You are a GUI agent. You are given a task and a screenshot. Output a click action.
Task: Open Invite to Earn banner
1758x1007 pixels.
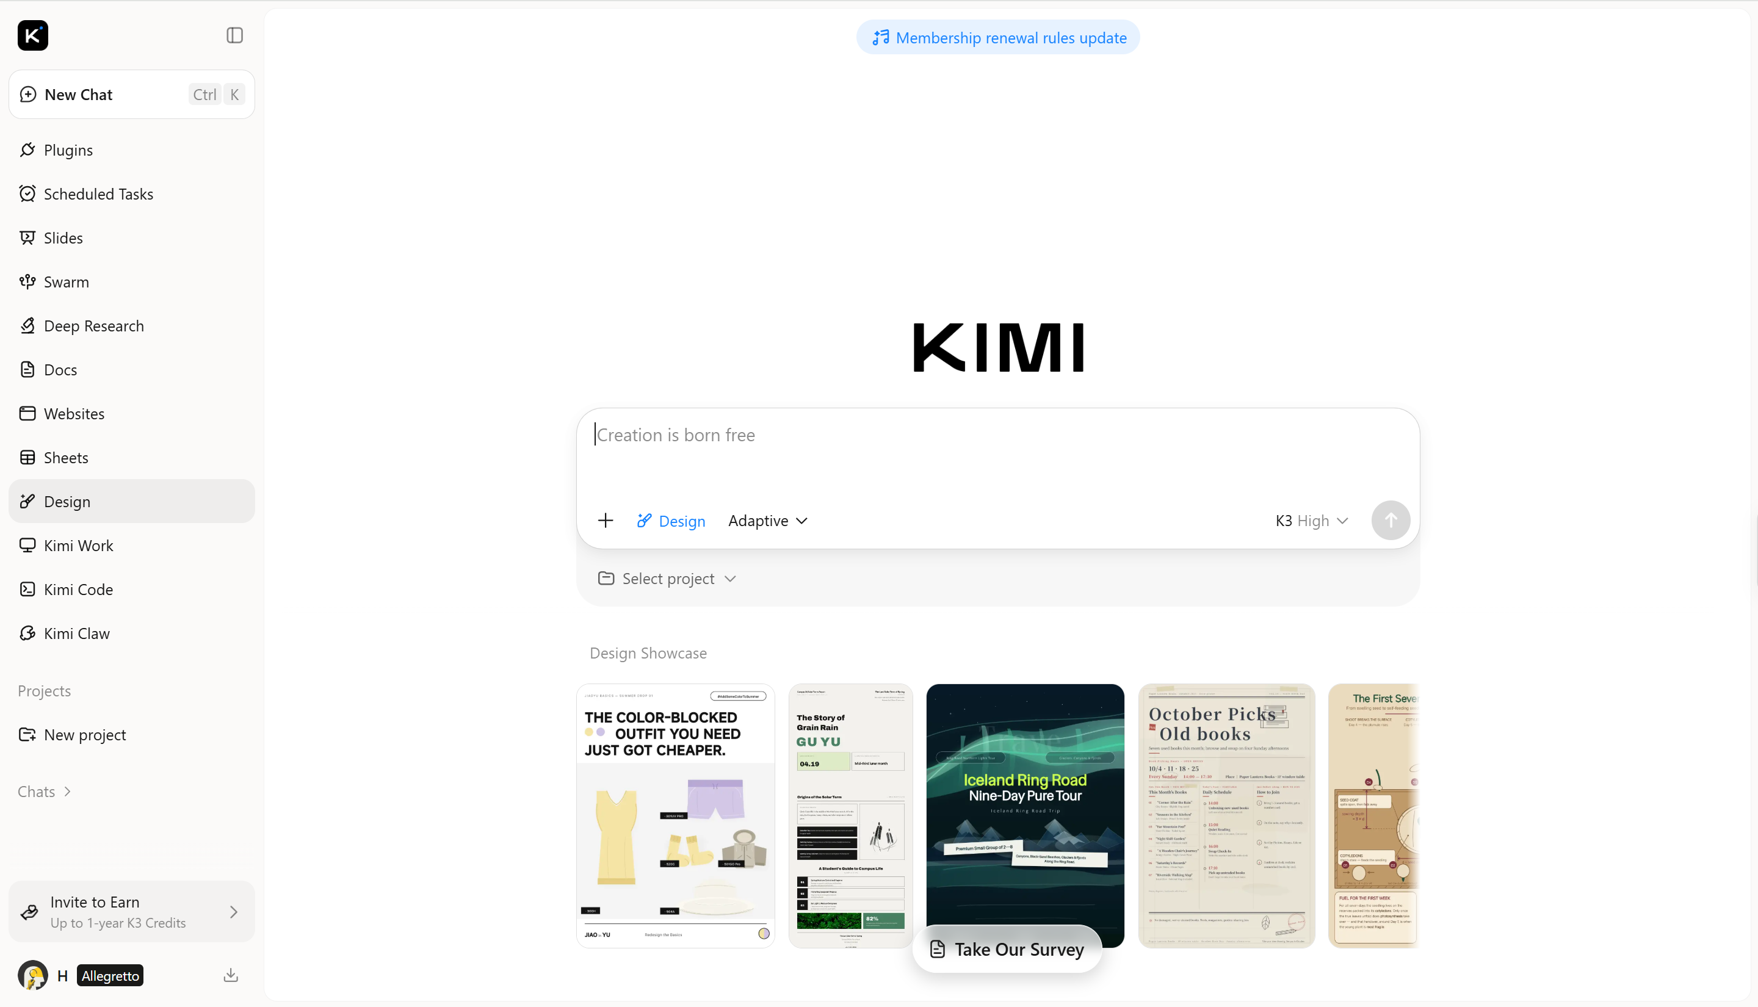pyautogui.click(x=131, y=912)
